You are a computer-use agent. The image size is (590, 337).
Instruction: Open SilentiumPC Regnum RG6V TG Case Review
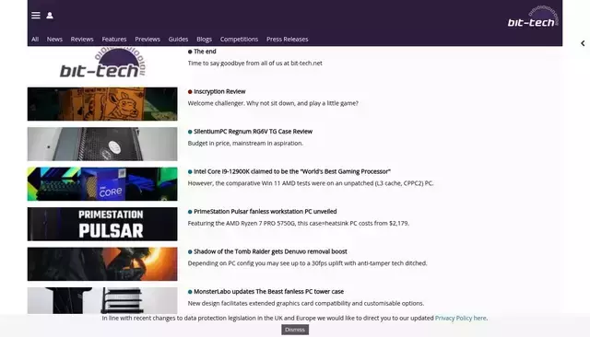point(253,132)
